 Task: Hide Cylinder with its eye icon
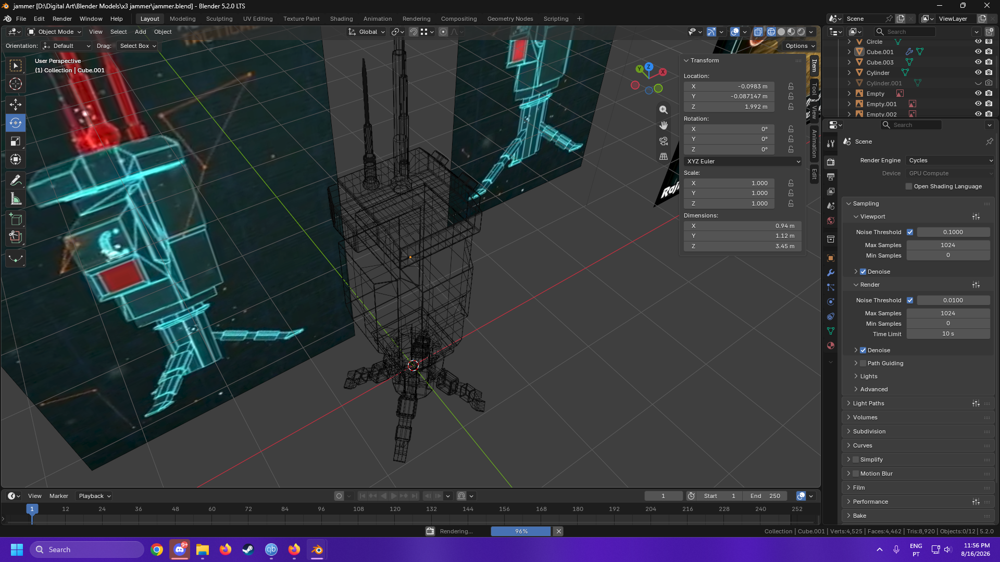point(978,73)
